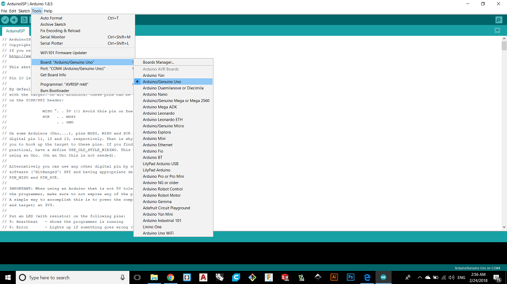
Task: Open Google Chrome from taskbar
Action: [x=170, y=277]
